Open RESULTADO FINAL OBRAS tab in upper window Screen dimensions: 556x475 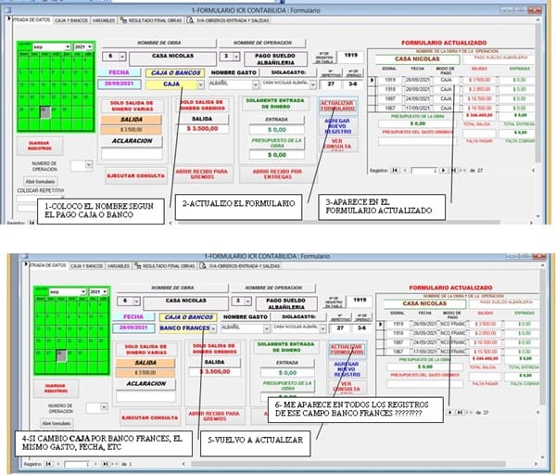(151, 20)
